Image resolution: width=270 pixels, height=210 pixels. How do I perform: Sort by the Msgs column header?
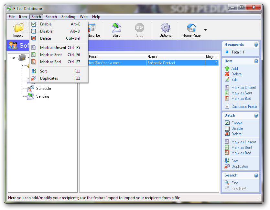coord(211,57)
